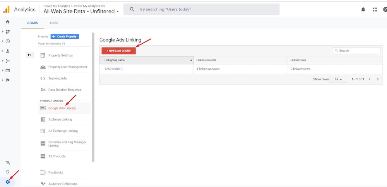Open the Behavior icon in sidebar
The image size is (387, 187).
pyautogui.click(x=8, y=70)
